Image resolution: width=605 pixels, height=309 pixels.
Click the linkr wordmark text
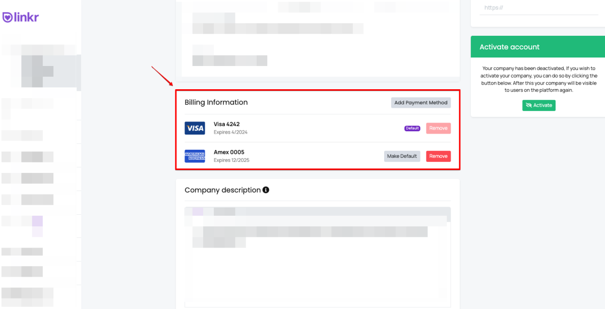pyautogui.click(x=27, y=18)
